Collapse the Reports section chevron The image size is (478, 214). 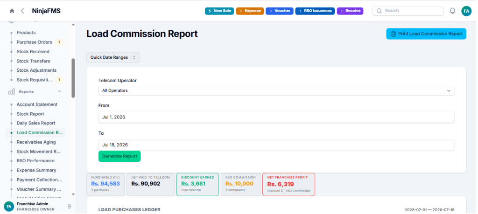(60, 91)
